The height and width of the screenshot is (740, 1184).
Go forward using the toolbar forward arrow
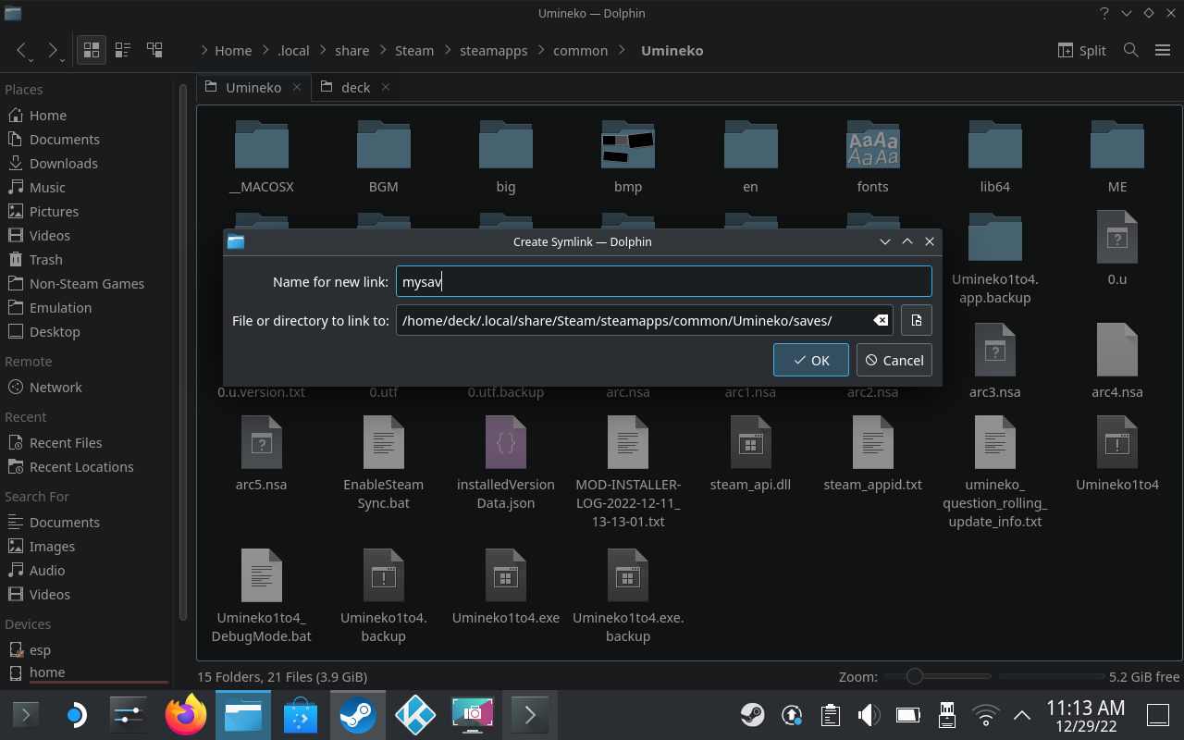[53, 50]
